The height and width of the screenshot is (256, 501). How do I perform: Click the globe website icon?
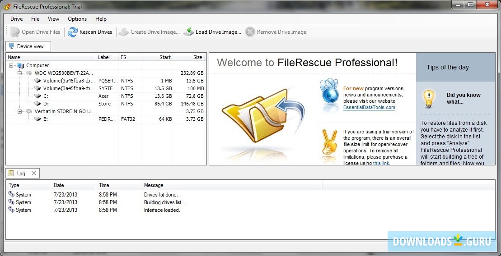(x=329, y=91)
